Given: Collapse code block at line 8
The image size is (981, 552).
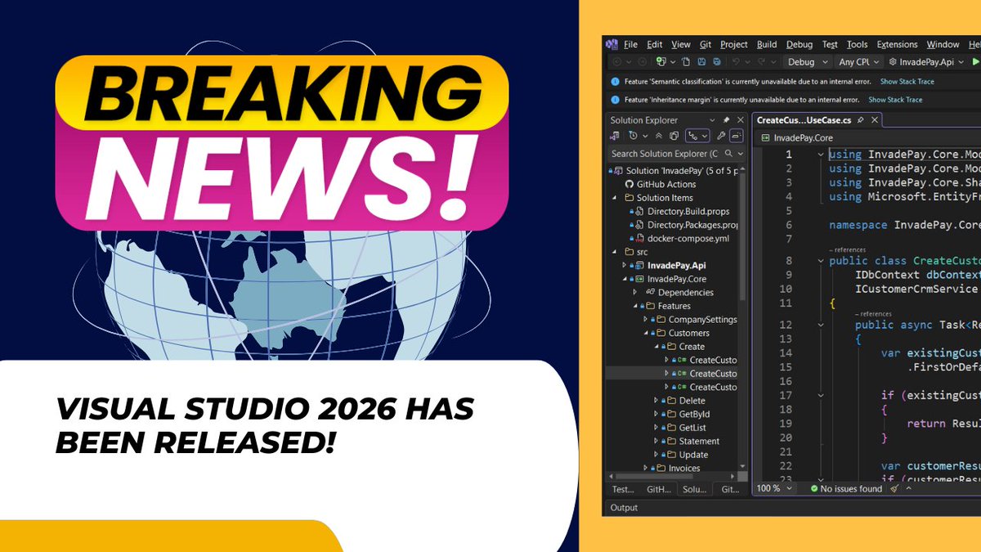Looking at the screenshot, I should 821,261.
